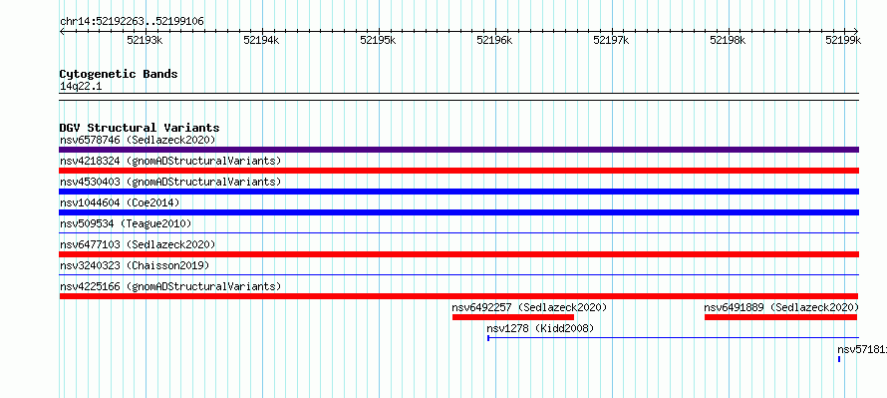The width and height of the screenshot is (887, 398).
Task: Open the nsv1044604 (Coe2014) label
Action: click(x=120, y=202)
